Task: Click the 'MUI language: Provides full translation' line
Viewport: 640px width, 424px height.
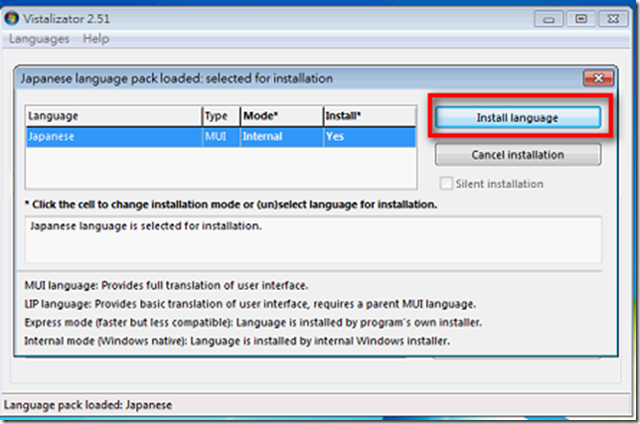Action: point(166,285)
